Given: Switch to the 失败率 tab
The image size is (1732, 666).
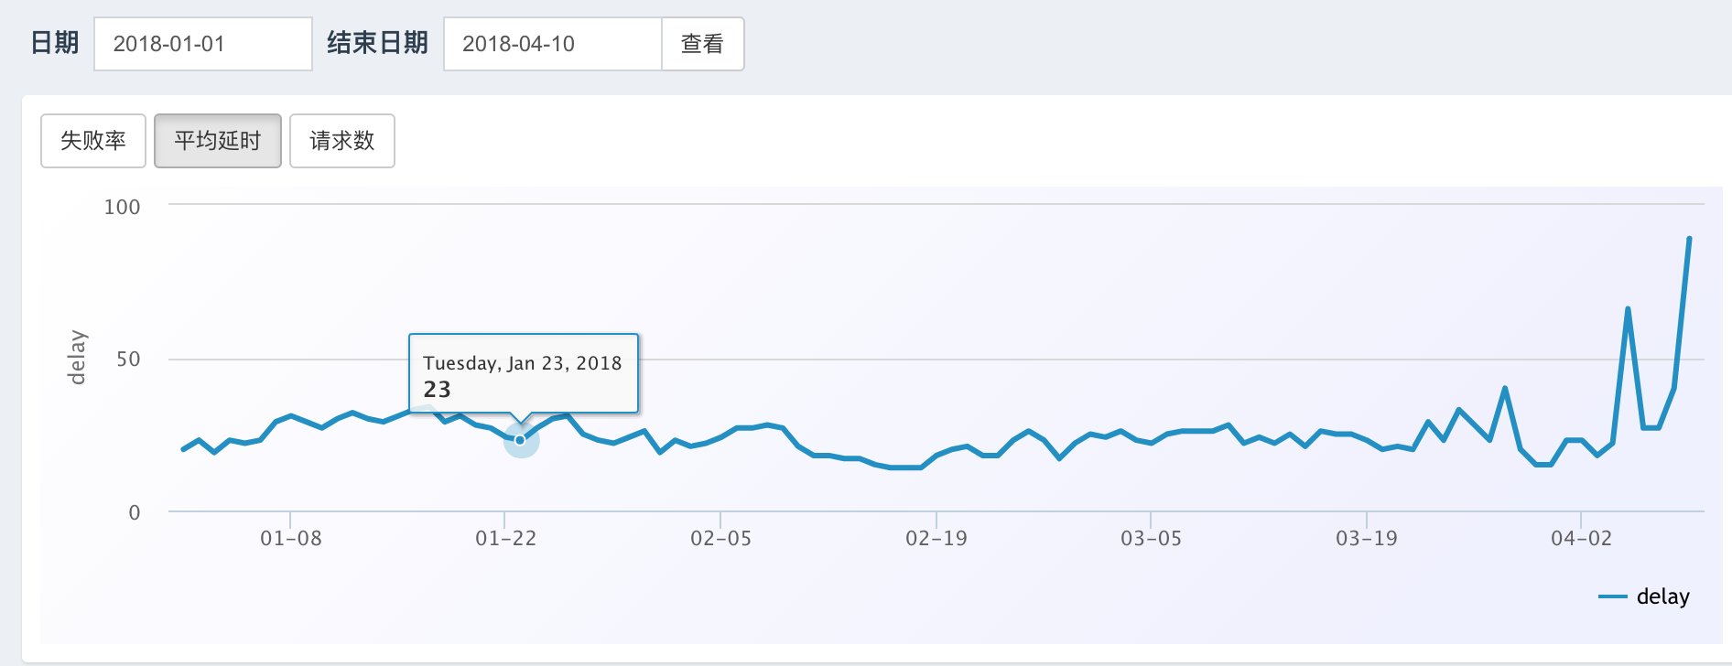Looking at the screenshot, I should 93,141.
